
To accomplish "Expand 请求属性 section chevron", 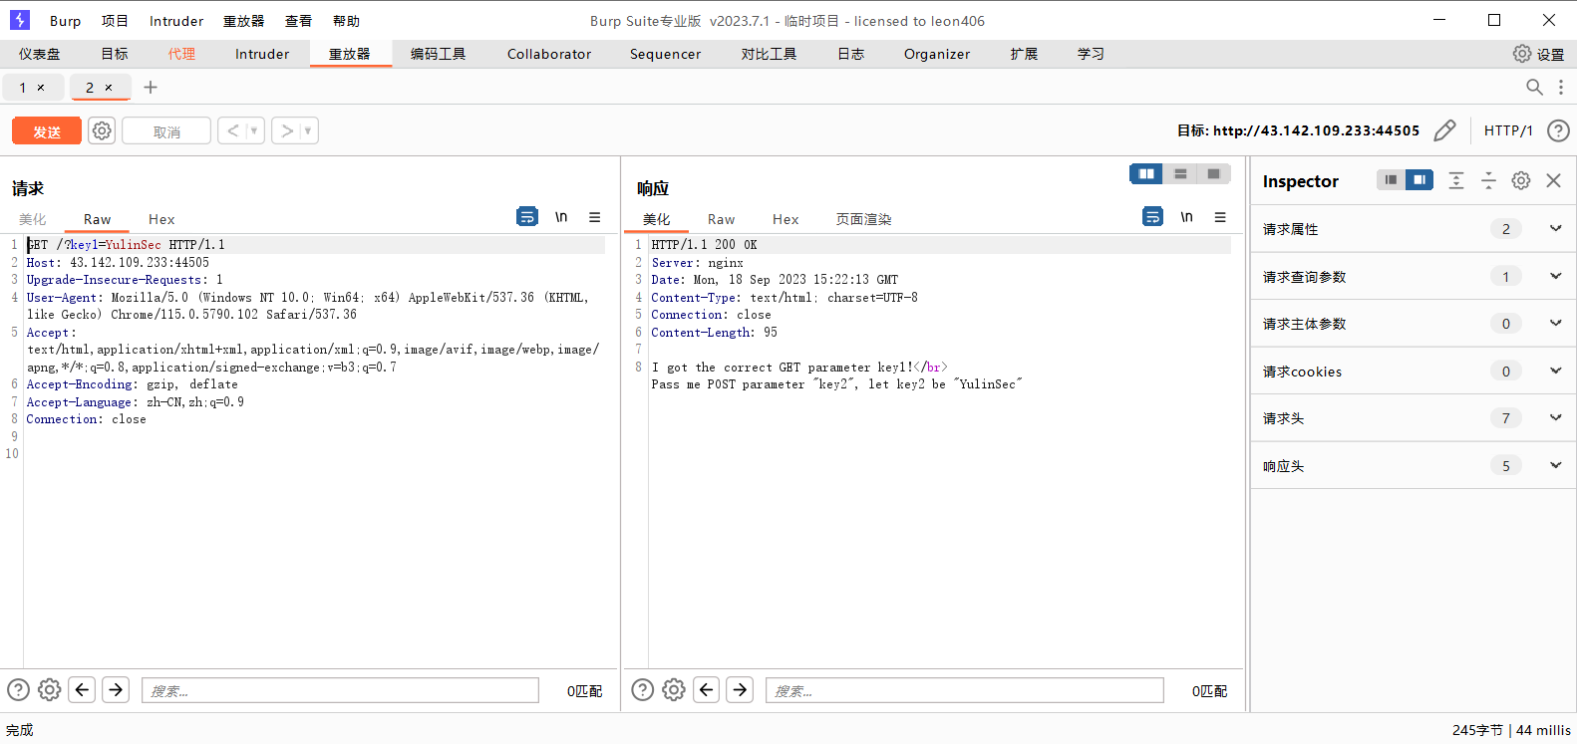I will tap(1556, 228).
